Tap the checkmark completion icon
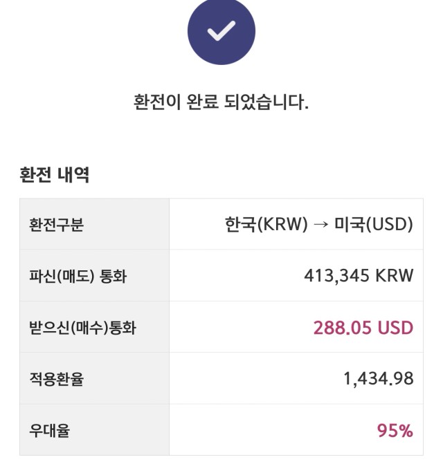 [x=221, y=31]
